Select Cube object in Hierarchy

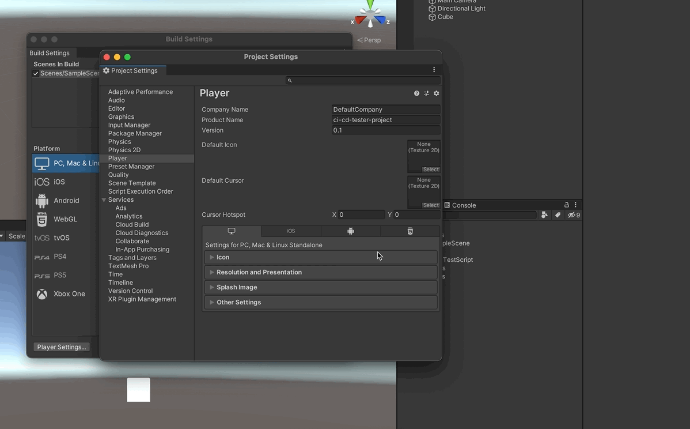click(441, 17)
